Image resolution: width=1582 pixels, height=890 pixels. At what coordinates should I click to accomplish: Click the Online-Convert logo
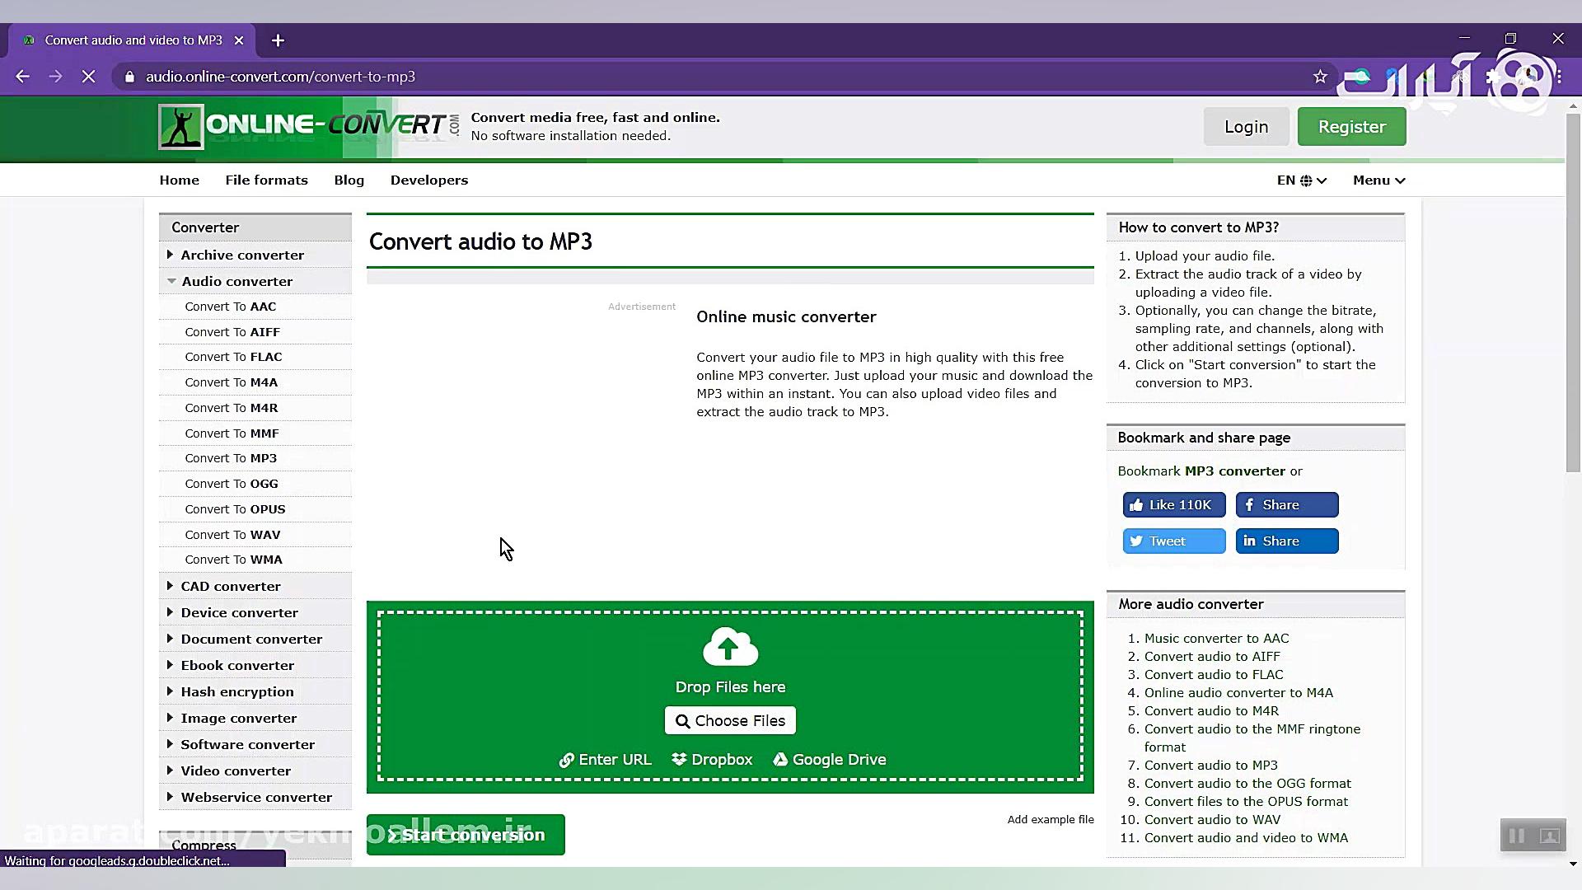coord(309,126)
